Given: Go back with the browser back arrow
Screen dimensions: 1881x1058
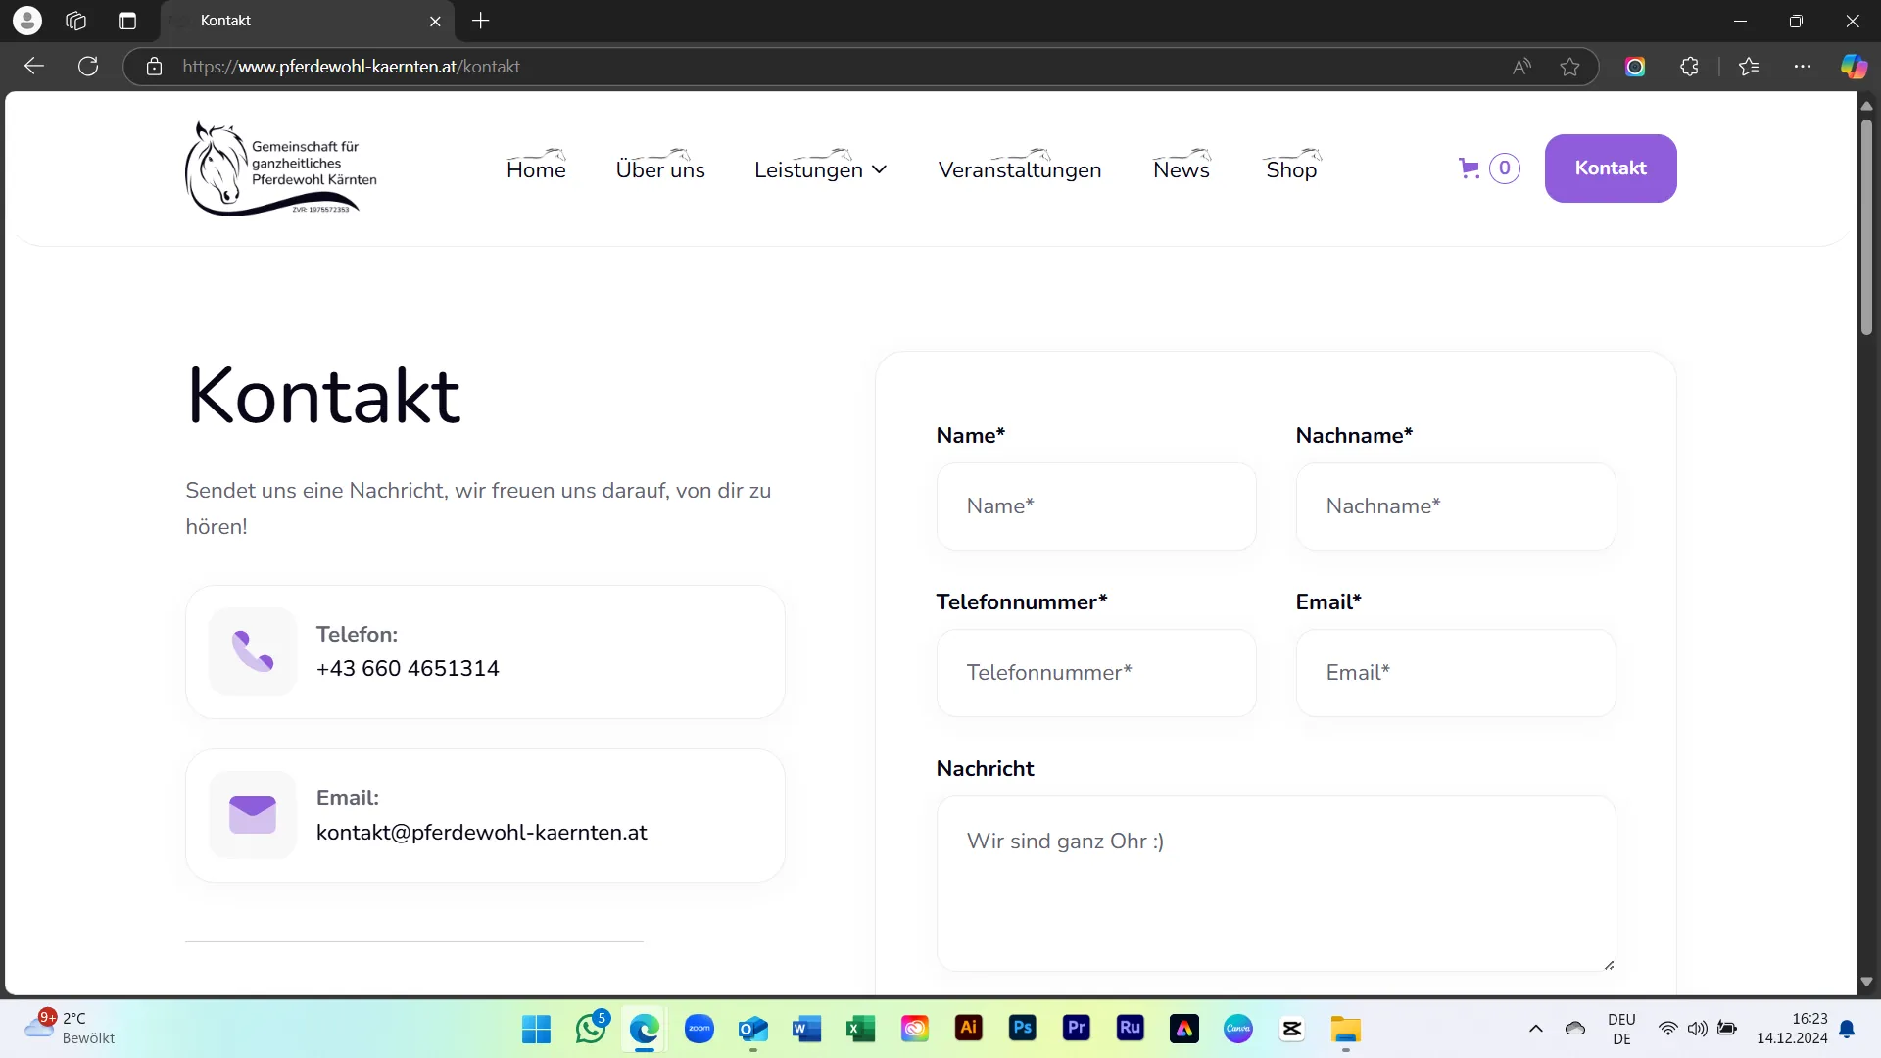Looking at the screenshot, I should pos(34,67).
